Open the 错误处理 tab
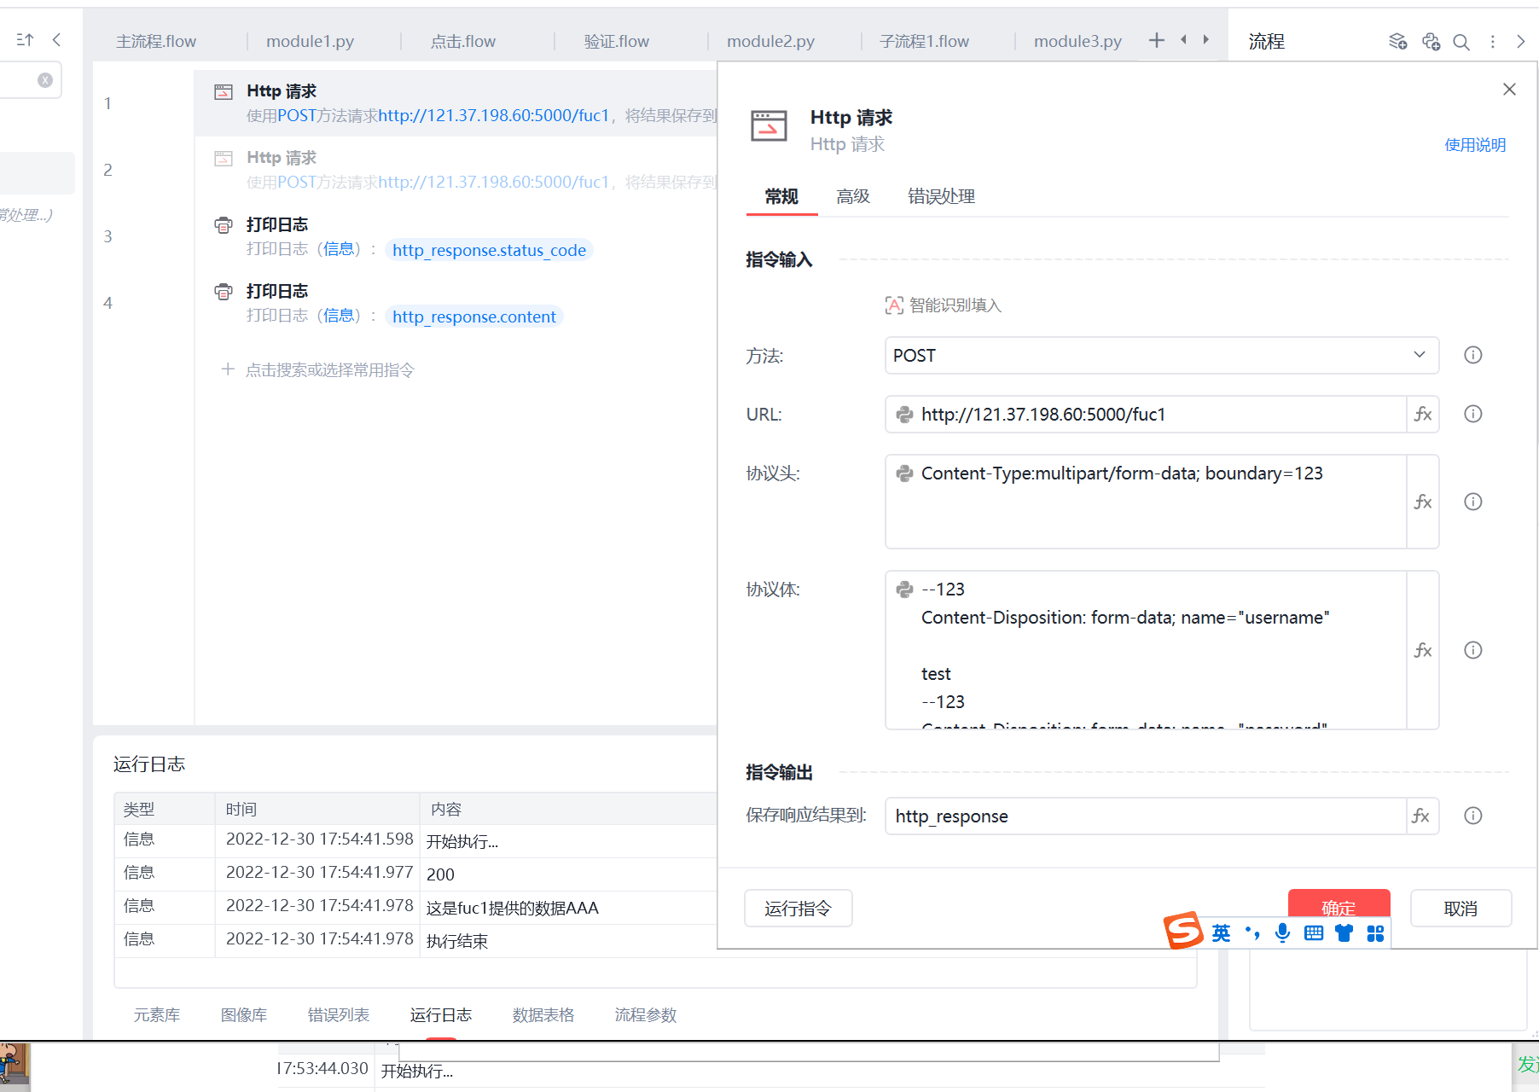 click(940, 197)
